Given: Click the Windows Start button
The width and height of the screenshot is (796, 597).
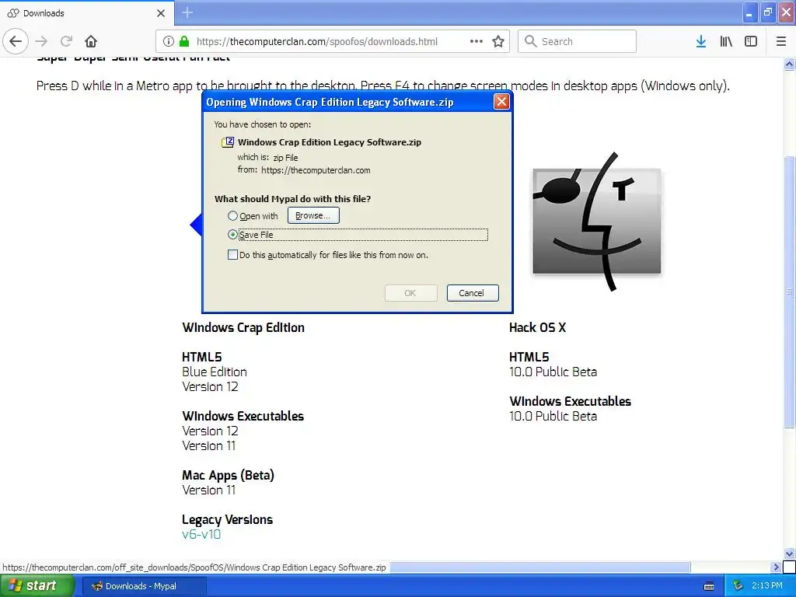Looking at the screenshot, I should coord(37,585).
